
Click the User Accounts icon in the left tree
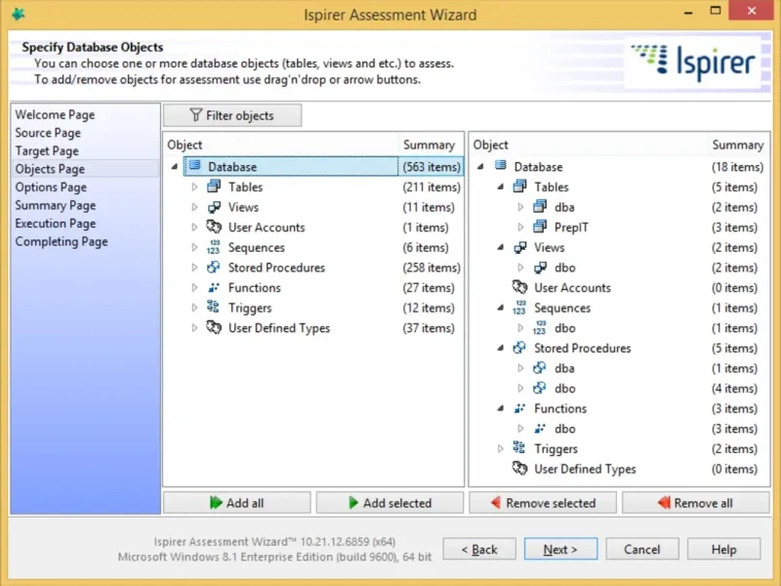(x=214, y=227)
